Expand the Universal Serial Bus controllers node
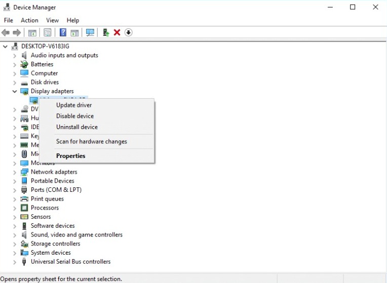This screenshot has height=283, width=387. click(x=15, y=262)
